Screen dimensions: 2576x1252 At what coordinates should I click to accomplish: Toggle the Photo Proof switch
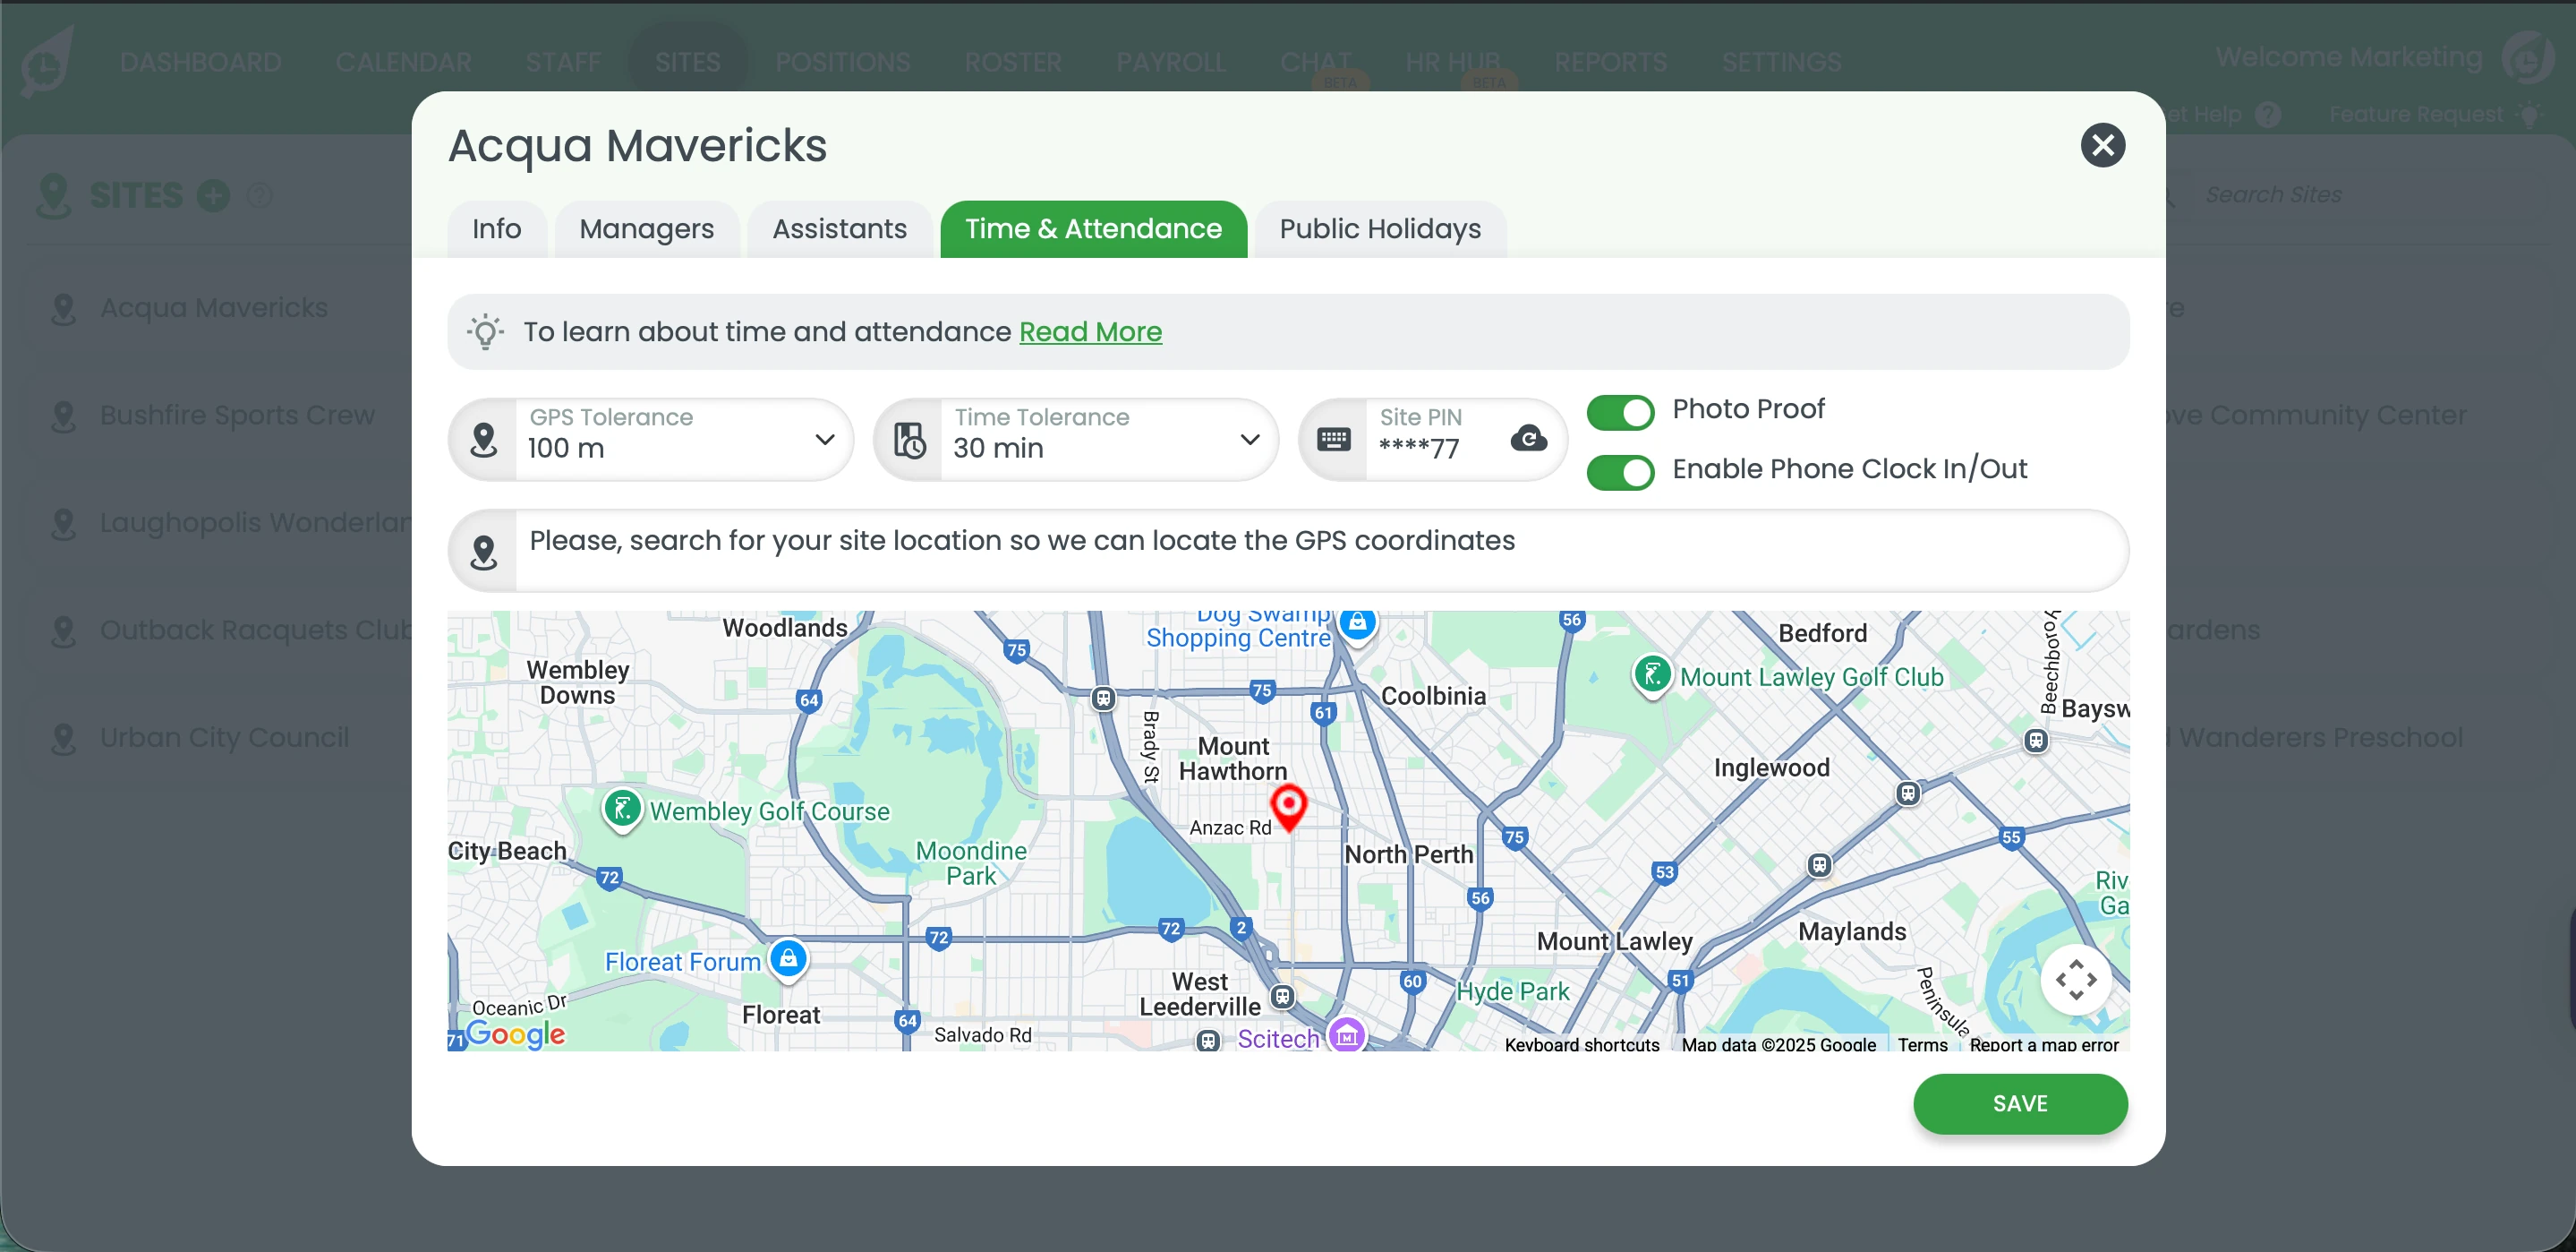click(x=1620, y=411)
